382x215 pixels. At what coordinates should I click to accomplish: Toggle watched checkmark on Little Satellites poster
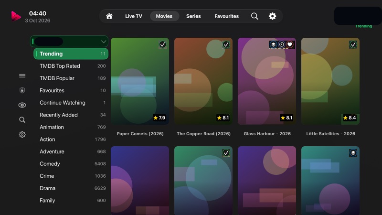click(353, 44)
